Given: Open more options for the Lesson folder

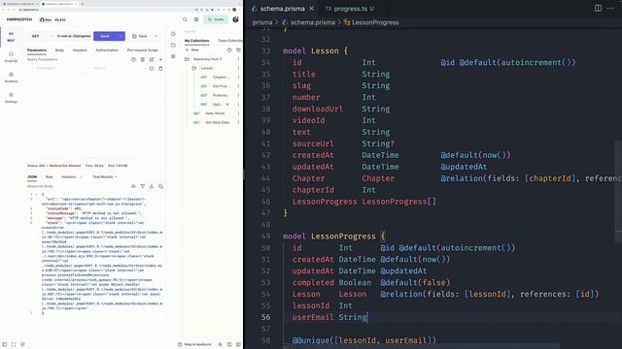Looking at the screenshot, I should point(238,68).
